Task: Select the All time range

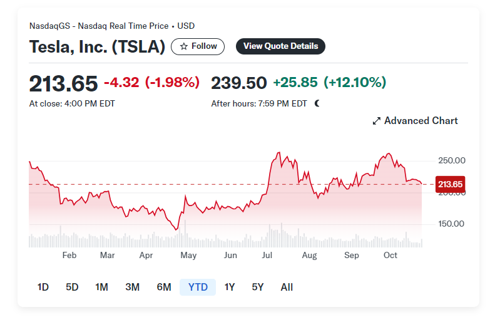Action: (x=287, y=288)
